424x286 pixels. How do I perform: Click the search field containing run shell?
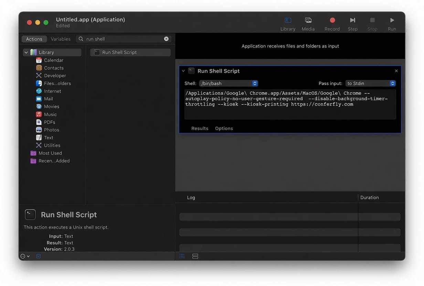coord(124,39)
